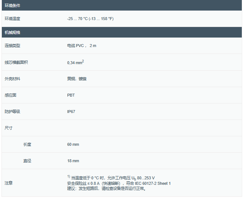This screenshot has width=244, height=199.
Task: Click the 0,34 mm² value
Action: 75,62
